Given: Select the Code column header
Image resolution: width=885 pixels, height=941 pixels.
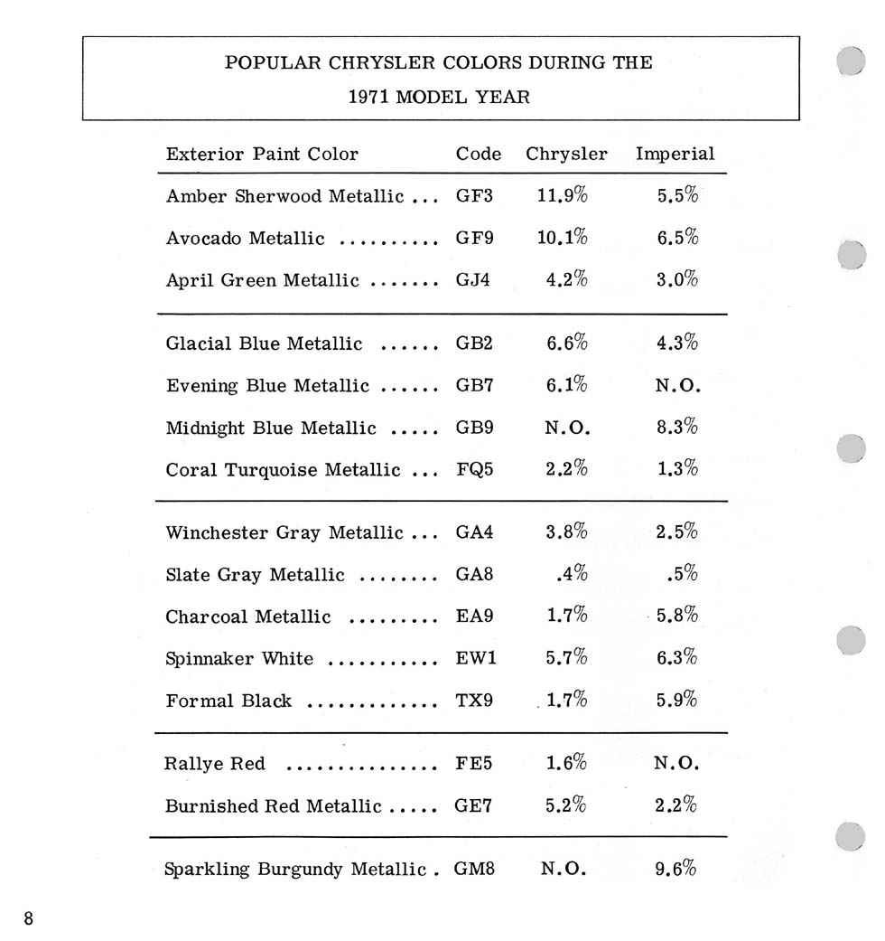Looking at the screenshot, I should tap(479, 154).
